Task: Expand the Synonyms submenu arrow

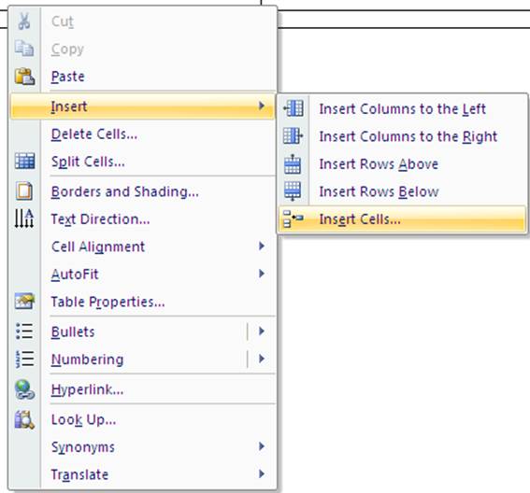Action: [x=262, y=446]
